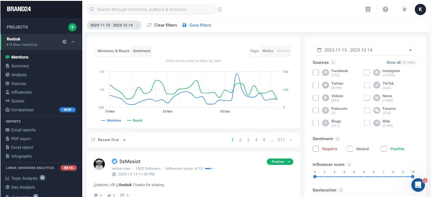The height and width of the screenshot is (197, 431).
Task: Check the TikTok source checkbox
Action: pyautogui.click(x=367, y=85)
